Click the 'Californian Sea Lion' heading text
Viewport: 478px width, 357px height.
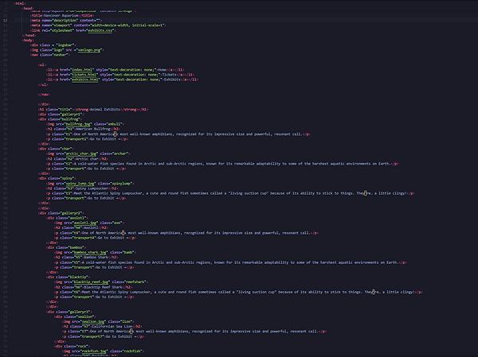[x=112, y=326]
